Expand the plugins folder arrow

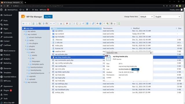(26, 46)
